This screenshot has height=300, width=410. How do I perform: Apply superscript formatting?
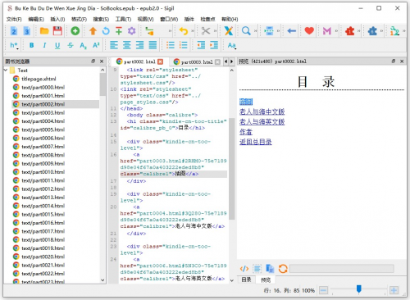tap(96, 45)
